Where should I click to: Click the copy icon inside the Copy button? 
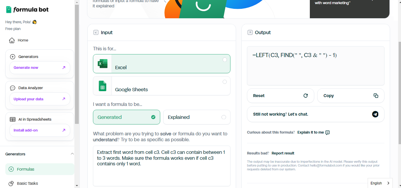point(376,95)
